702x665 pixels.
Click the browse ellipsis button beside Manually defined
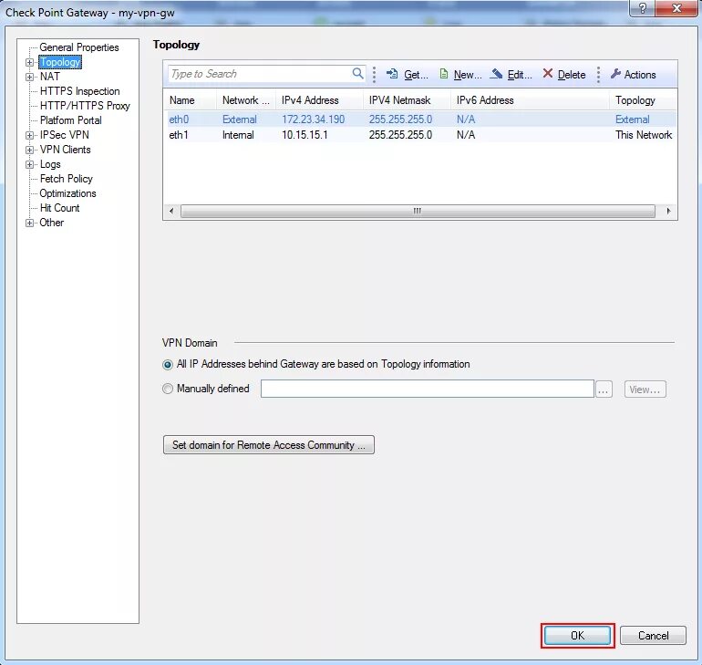point(604,390)
